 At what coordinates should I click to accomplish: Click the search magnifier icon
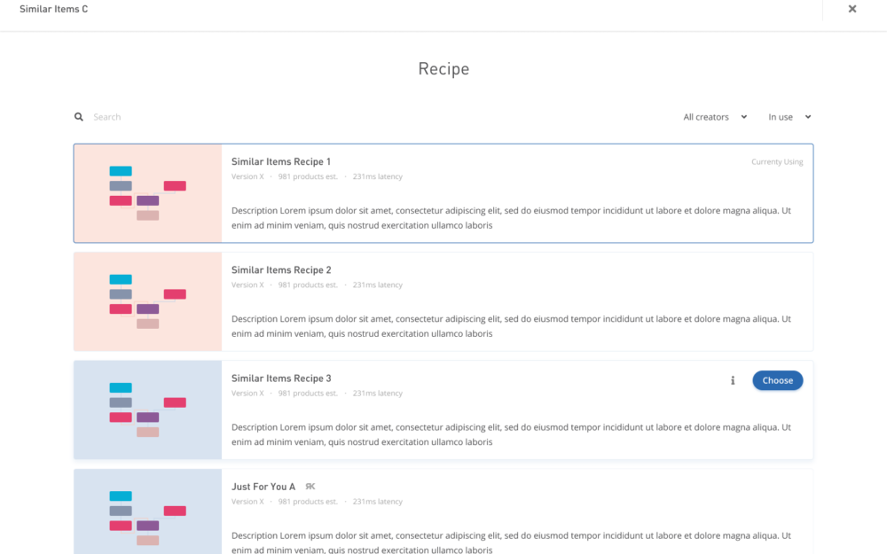click(79, 117)
